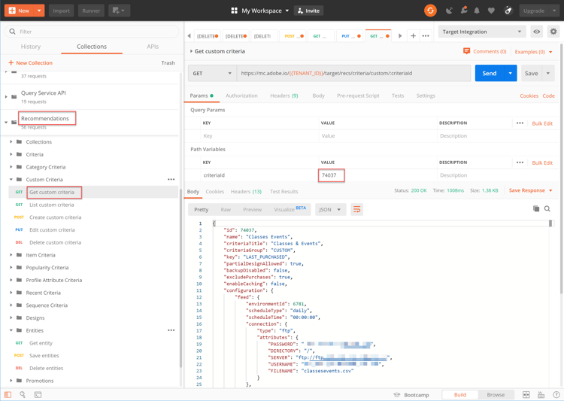Viewport: 564px width, 401px height.
Task: Click the Runner button
Action: (91, 11)
